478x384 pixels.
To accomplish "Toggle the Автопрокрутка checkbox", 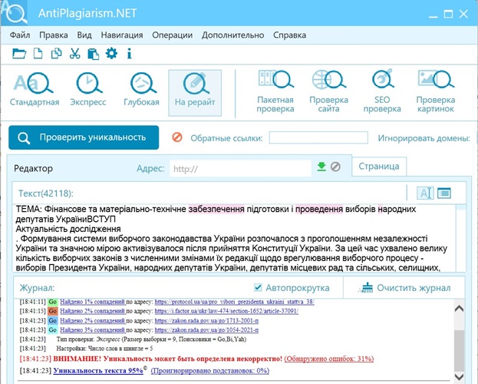I will pyautogui.click(x=258, y=287).
